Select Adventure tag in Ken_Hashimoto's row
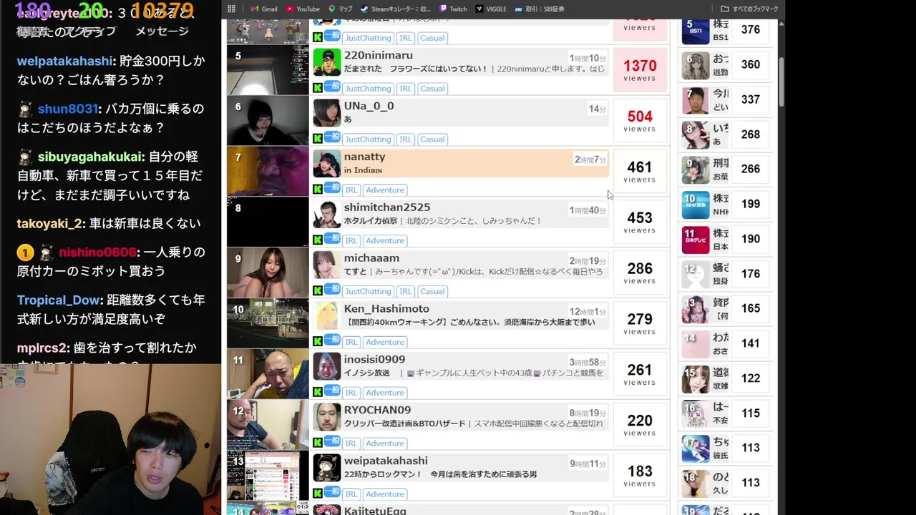 tap(385, 343)
